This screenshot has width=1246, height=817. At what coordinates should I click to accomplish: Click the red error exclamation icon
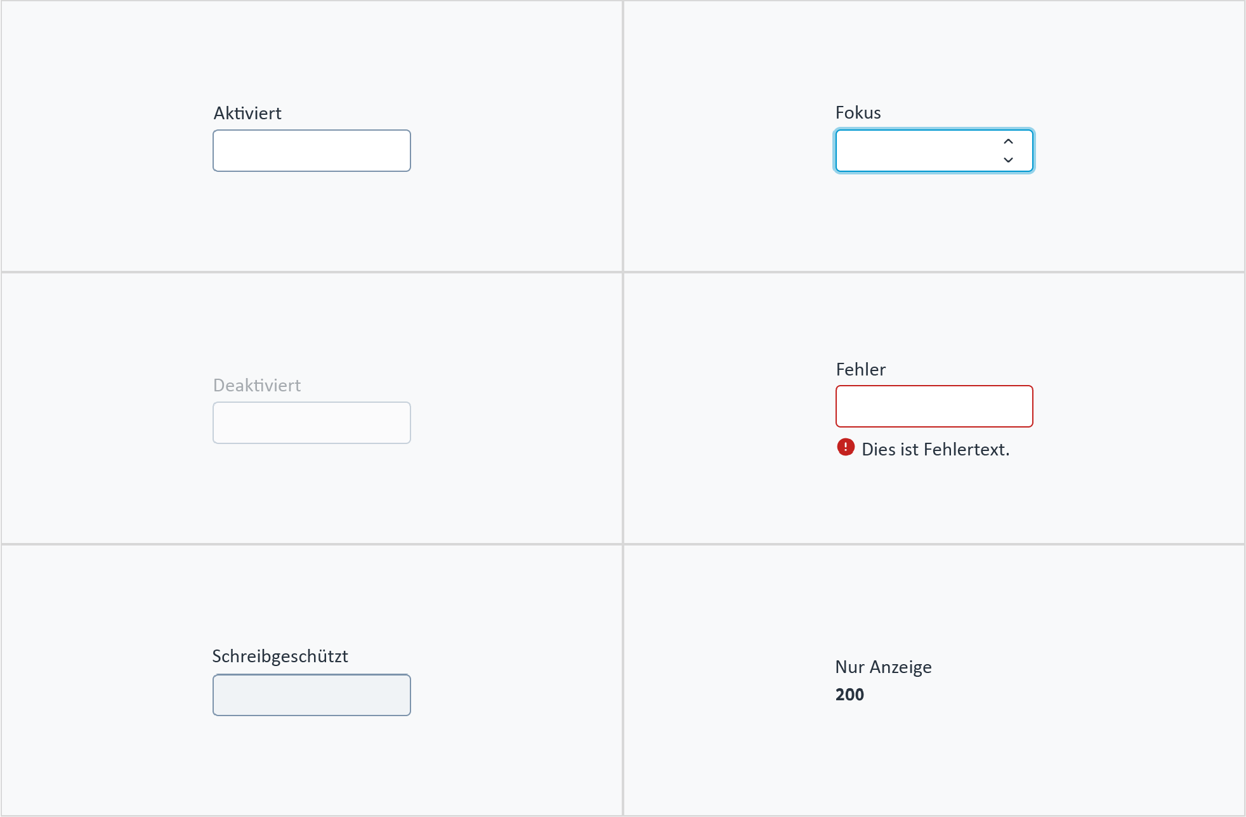(x=846, y=447)
